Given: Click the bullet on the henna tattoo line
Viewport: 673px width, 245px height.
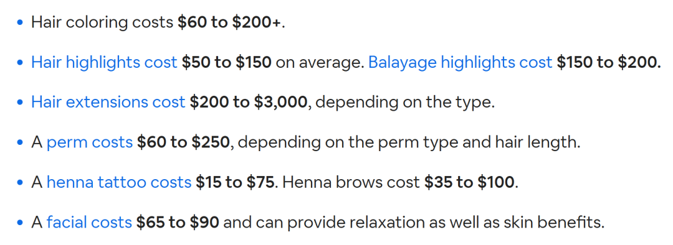Looking at the screenshot, I should 20,183.
